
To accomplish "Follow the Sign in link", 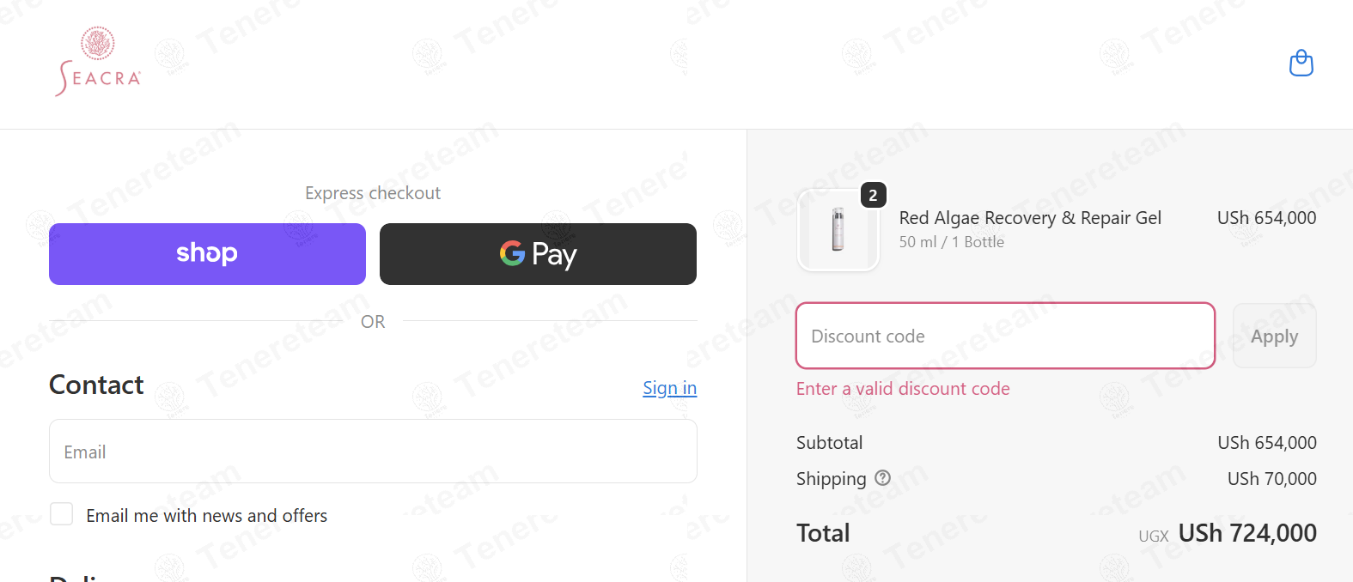I will [x=669, y=388].
